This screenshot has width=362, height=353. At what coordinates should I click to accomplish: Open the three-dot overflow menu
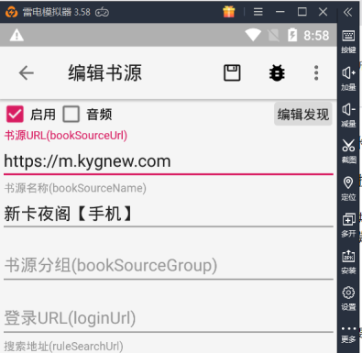[x=316, y=73]
